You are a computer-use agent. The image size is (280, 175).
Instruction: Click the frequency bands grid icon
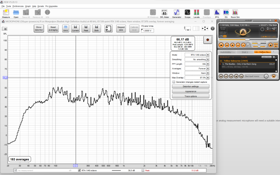(x=196, y=28)
